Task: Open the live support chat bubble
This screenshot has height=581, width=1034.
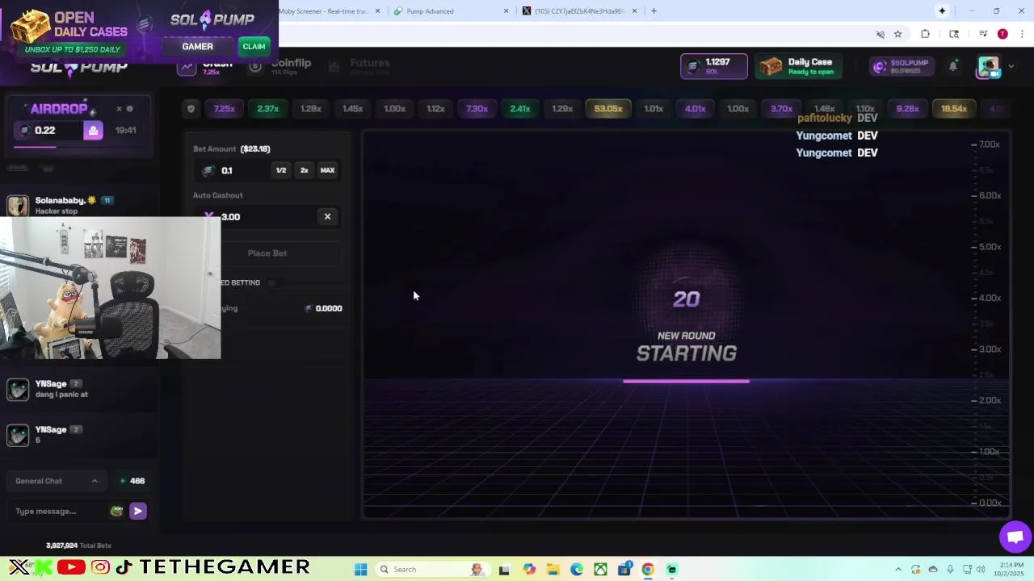Action: [1015, 537]
